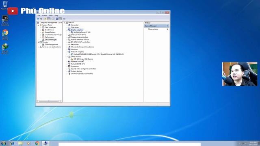The height and width of the screenshot is (146, 260).
Task: Select Local Users and Groups
Action: (53, 35)
